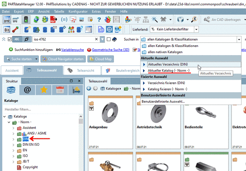Image resolution: width=246 pixels, height=171 pixels.
Task: Open the Anlagenbau category thumbnail
Action: tap(110, 122)
